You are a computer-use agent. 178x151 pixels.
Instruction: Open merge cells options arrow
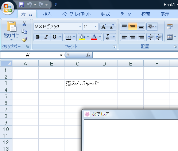tap(175, 37)
